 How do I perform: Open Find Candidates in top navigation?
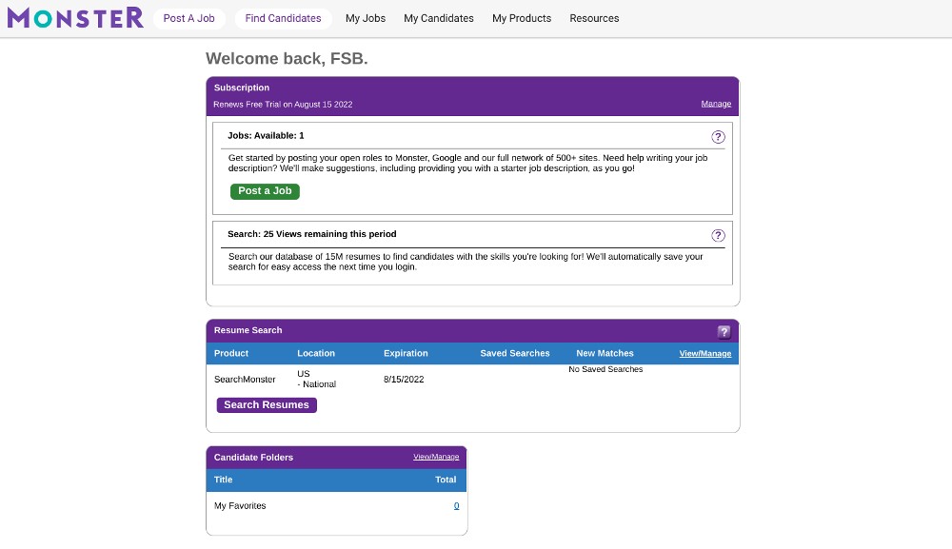[283, 18]
